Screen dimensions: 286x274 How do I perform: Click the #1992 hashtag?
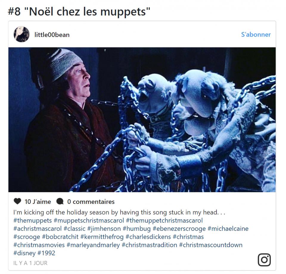tap(46, 253)
